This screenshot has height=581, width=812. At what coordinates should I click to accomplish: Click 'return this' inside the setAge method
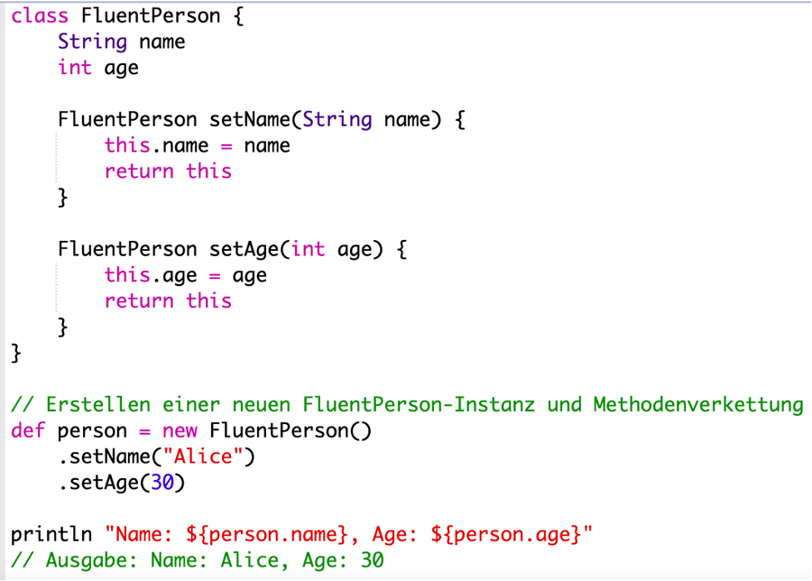pyautogui.click(x=168, y=300)
